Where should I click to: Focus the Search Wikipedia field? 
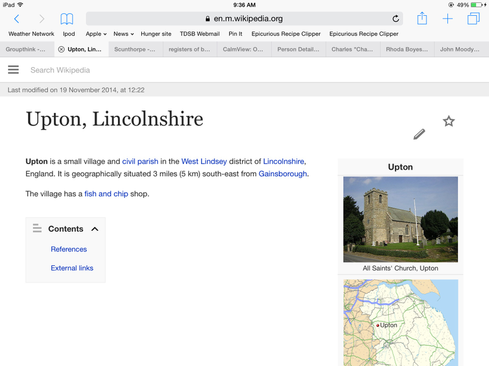[60, 70]
